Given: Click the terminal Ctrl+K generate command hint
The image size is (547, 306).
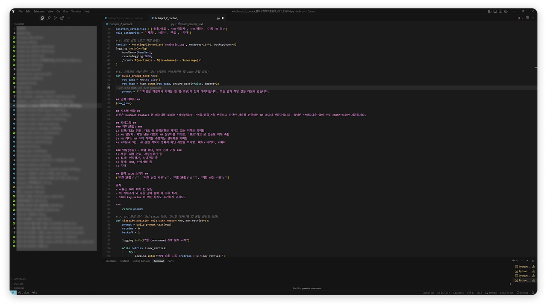Looking at the screenshot, I should [307, 288].
